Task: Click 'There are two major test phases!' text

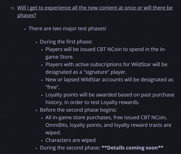Action: point(67,29)
